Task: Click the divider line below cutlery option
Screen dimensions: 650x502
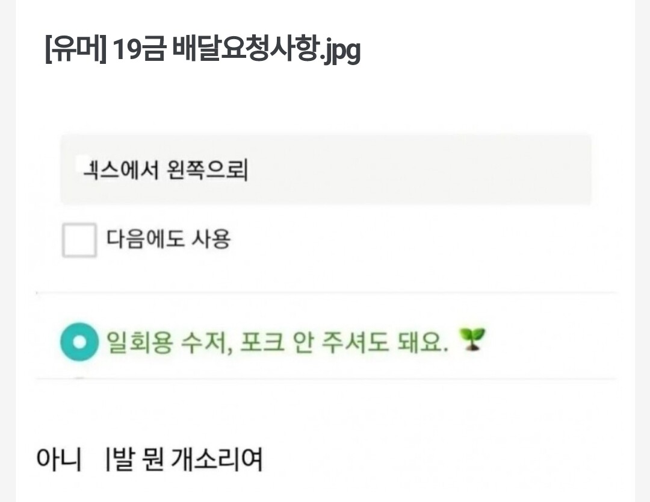Action: pos(325,378)
